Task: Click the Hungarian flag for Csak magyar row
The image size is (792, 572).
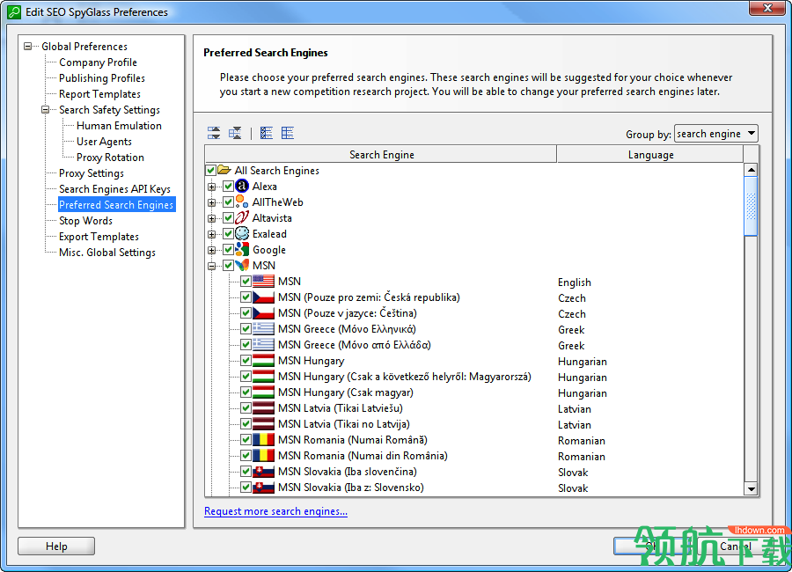Action: point(264,392)
